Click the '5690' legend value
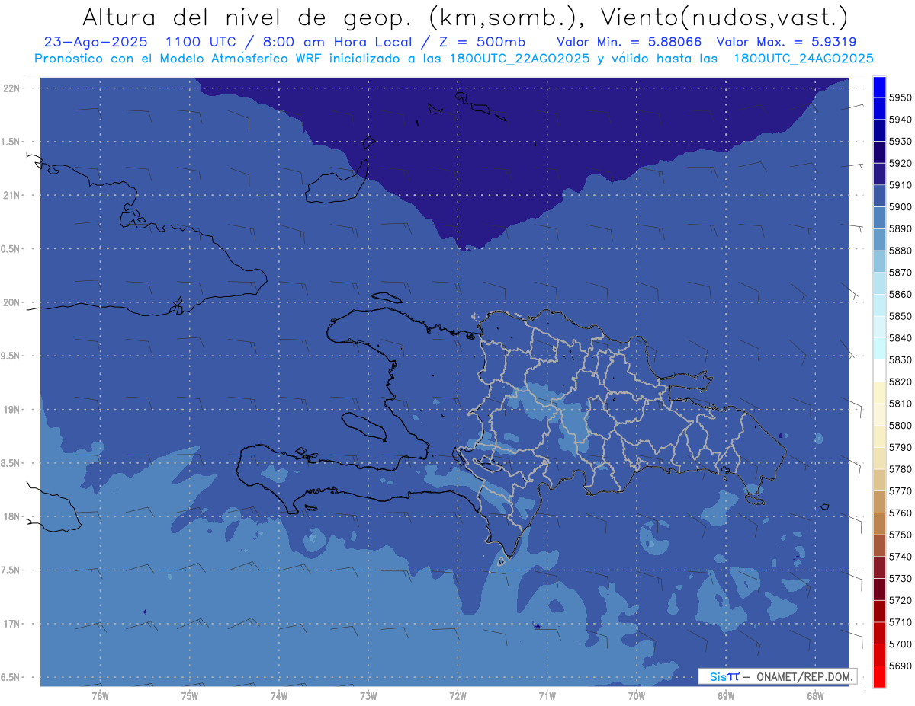The width and height of the screenshot is (915, 706). (x=901, y=666)
